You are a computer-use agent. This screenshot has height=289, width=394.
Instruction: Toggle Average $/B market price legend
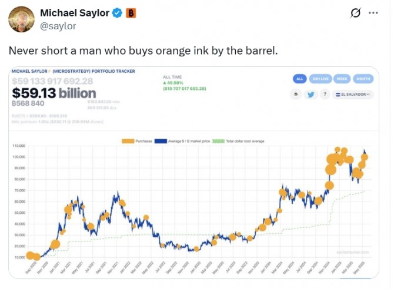point(182,141)
